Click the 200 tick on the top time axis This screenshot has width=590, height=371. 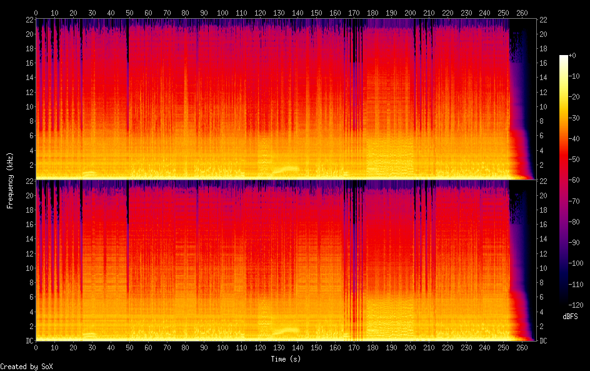pos(409,13)
